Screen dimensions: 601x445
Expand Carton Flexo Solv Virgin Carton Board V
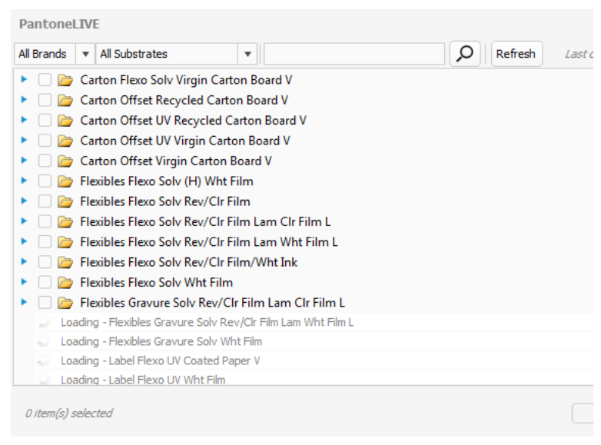pyautogui.click(x=24, y=79)
